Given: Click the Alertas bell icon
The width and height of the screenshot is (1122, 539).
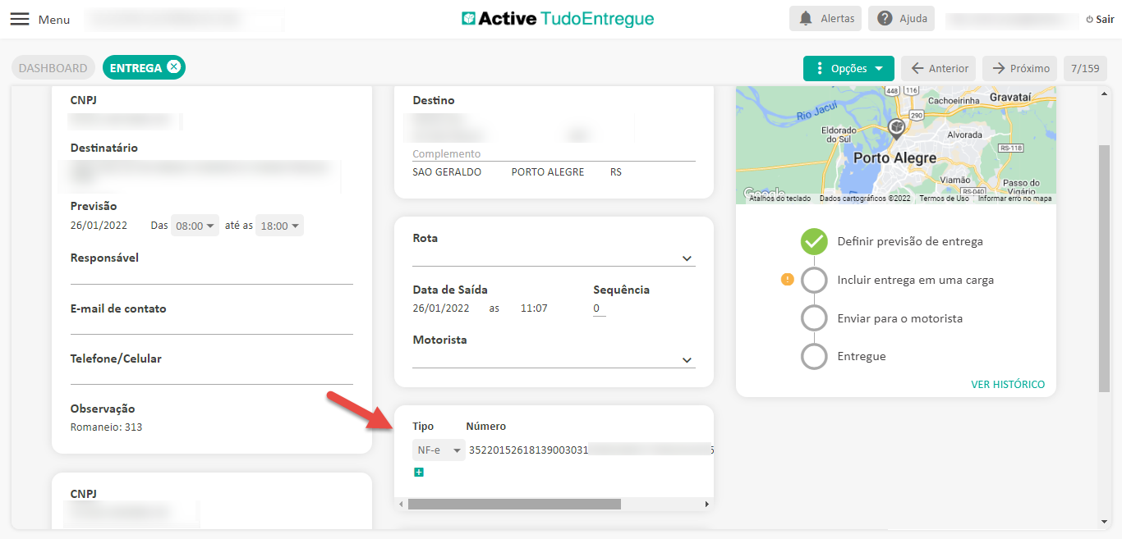Looking at the screenshot, I should pos(806,18).
